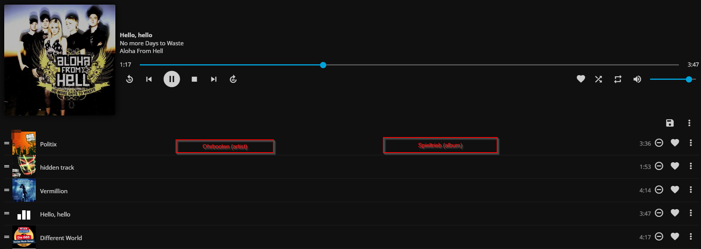Open more options for Different World
The height and width of the screenshot is (249, 701).
pos(691,237)
